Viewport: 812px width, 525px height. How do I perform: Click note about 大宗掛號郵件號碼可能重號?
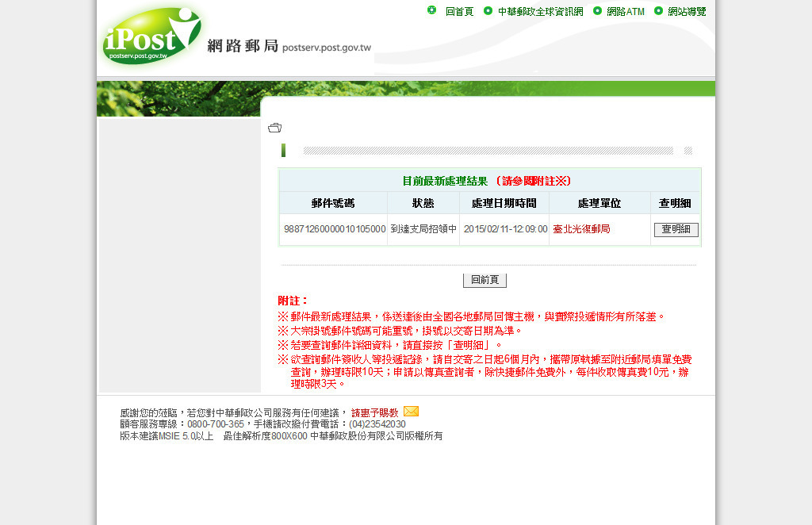[x=400, y=331]
